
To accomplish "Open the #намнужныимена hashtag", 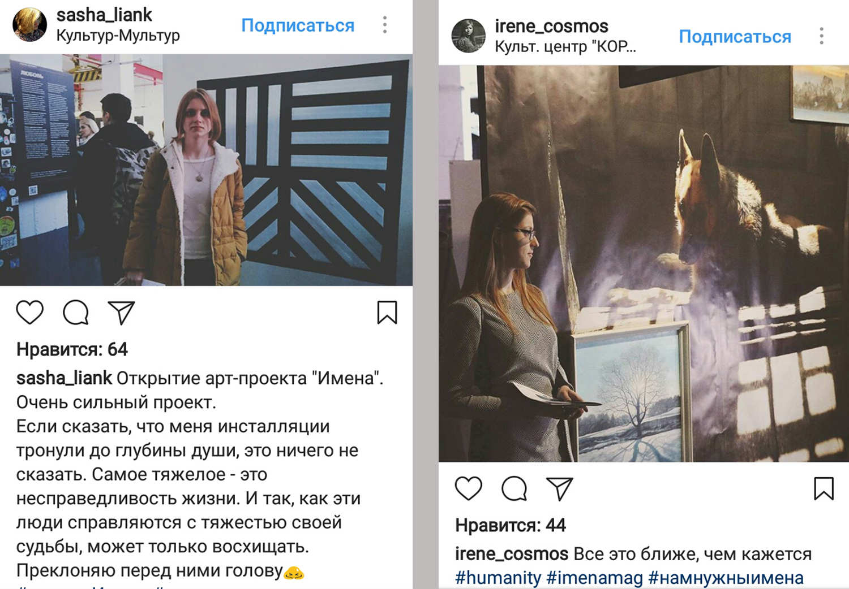I will coord(726,578).
